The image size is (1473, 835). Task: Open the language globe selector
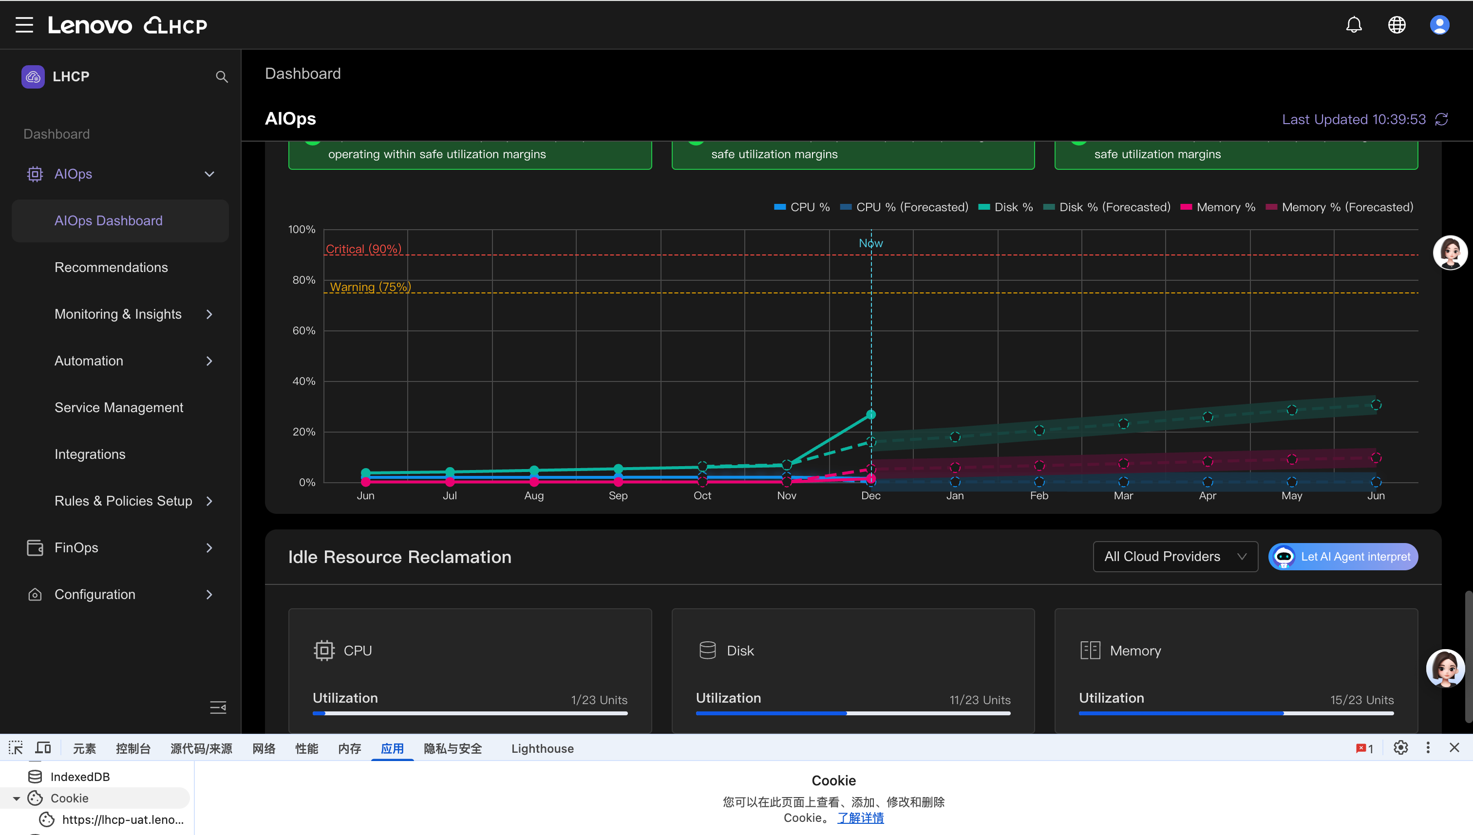pyautogui.click(x=1397, y=25)
